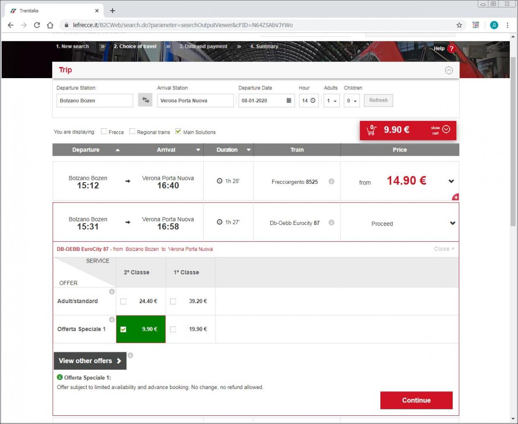Screen dimensions: 518x424
Task: Click the Refresh button
Action: pyautogui.click(x=379, y=100)
